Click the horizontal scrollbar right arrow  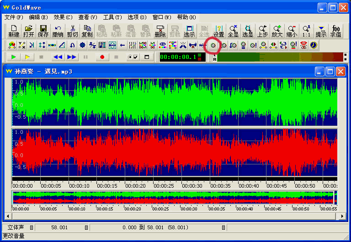pos(342,216)
